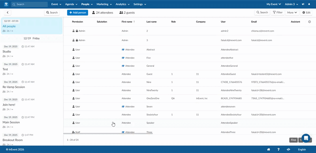Image resolution: width=316 pixels, height=153 pixels.
Task: Expand the More dropdown button
Action: point(292,13)
